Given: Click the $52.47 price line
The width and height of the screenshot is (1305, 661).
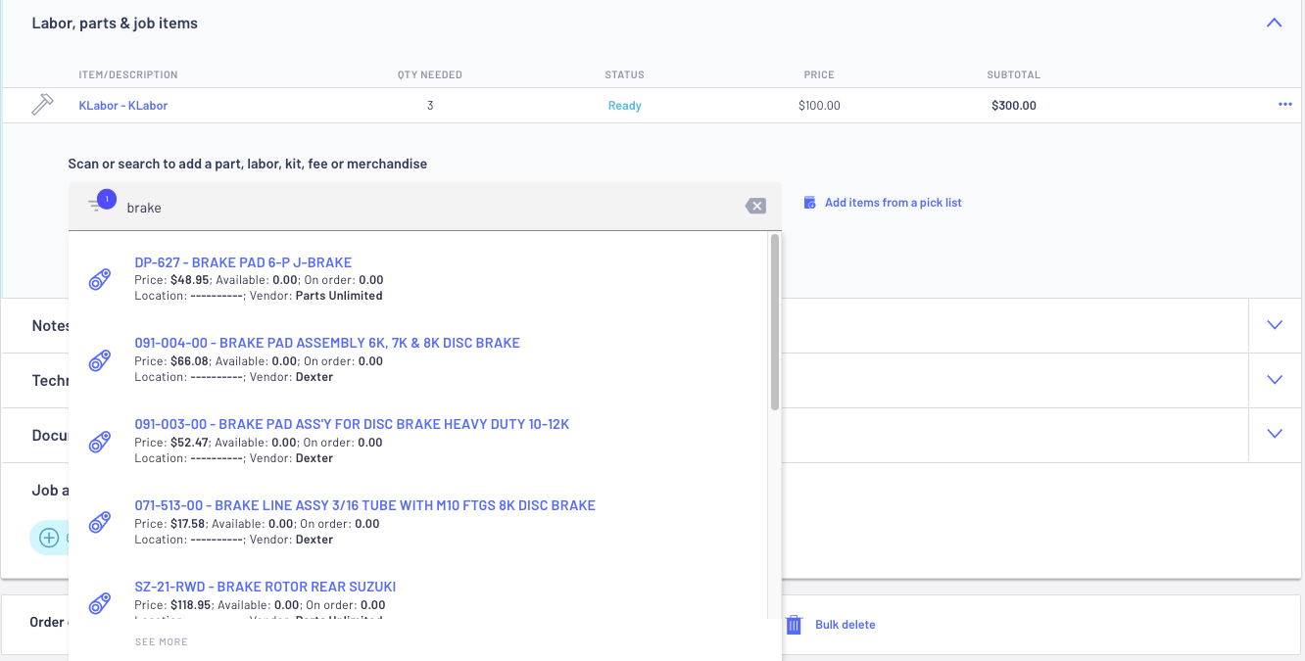Looking at the screenshot, I should (259, 443).
